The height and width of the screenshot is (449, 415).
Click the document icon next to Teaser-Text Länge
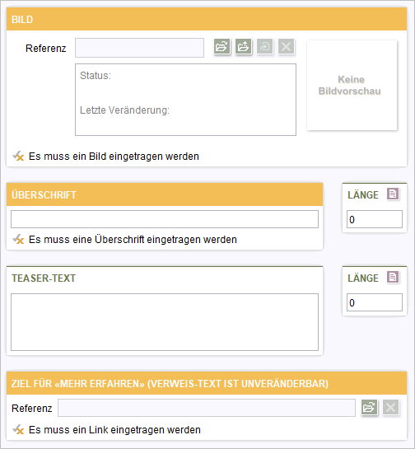pyautogui.click(x=393, y=277)
